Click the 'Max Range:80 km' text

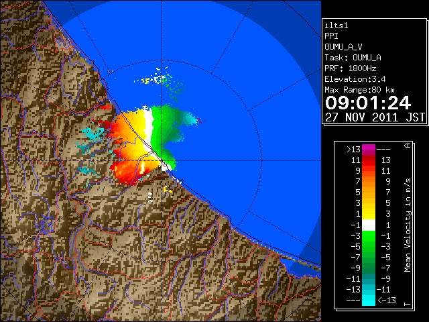pyautogui.click(x=359, y=90)
